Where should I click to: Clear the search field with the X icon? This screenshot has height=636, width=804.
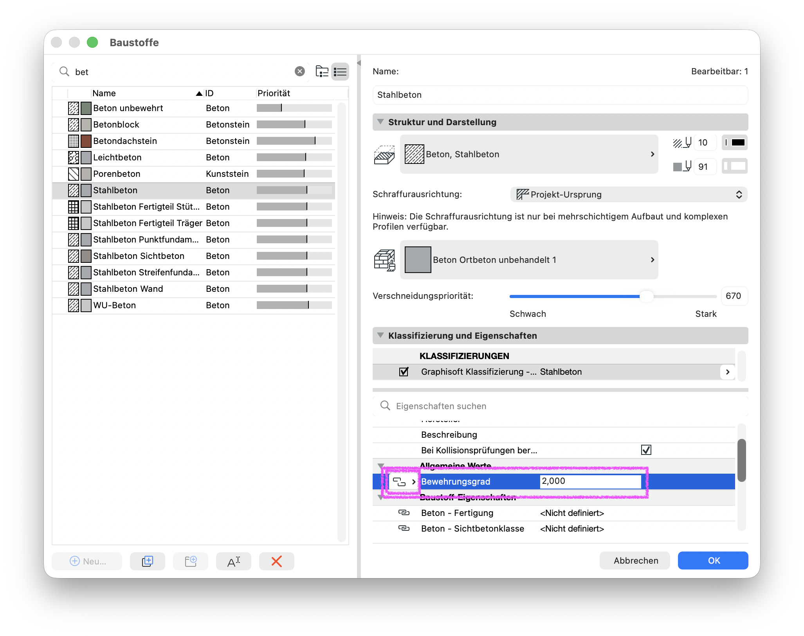pos(300,72)
